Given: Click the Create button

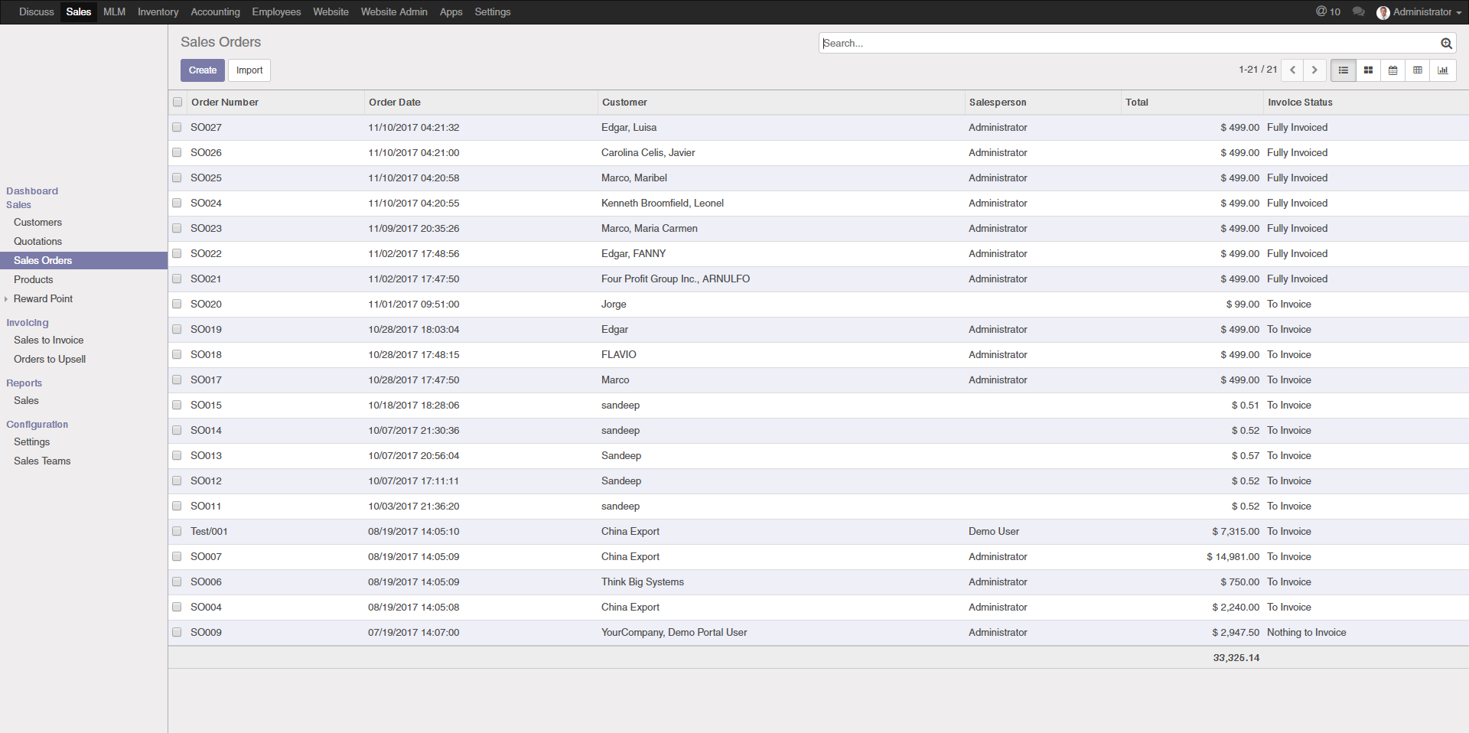Looking at the screenshot, I should [x=202, y=70].
